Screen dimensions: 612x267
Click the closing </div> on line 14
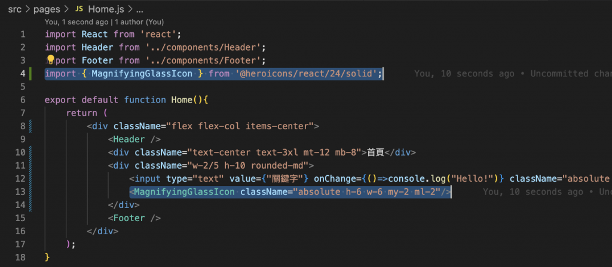point(124,204)
